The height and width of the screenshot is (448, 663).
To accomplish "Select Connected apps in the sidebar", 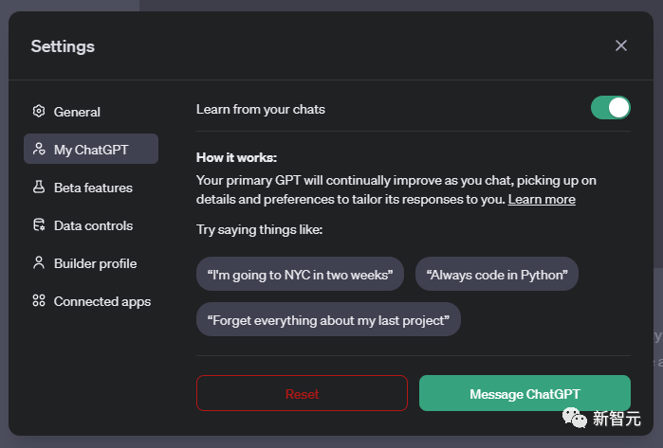I will (x=101, y=301).
